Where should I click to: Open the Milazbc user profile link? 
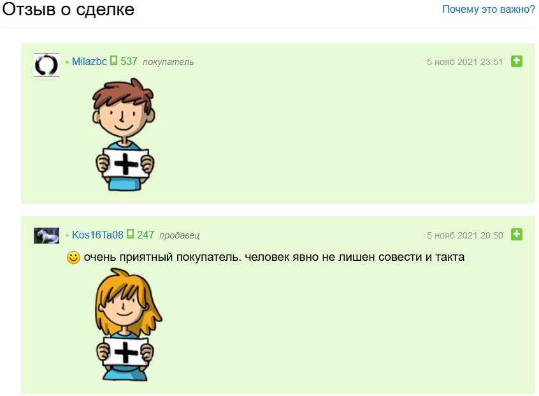pyautogui.click(x=89, y=62)
